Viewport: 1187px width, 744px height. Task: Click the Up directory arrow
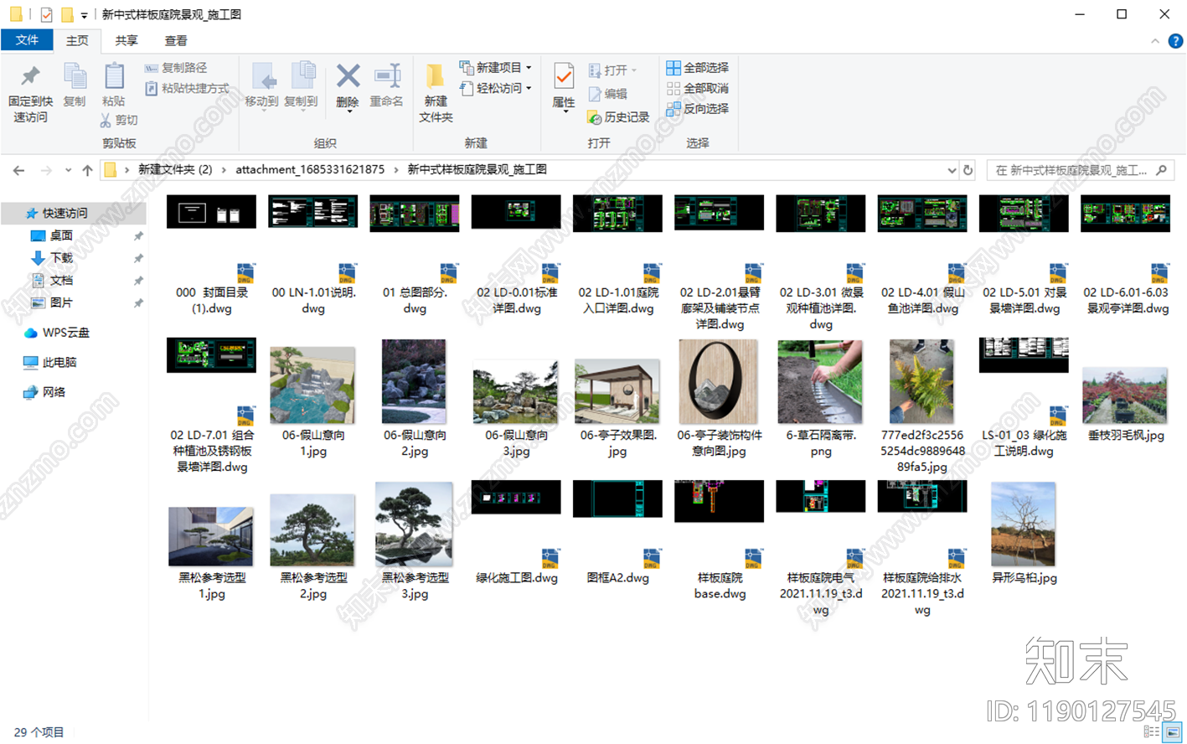pos(87,170)
